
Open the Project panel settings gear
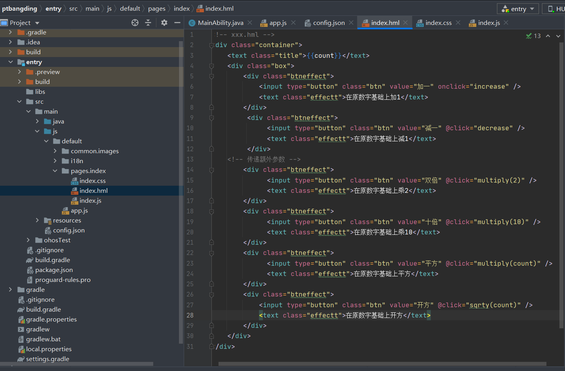(164, 23)
